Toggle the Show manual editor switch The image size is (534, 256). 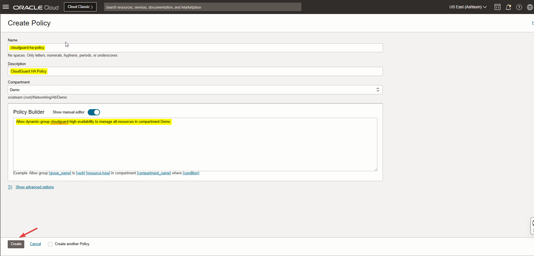94,112
